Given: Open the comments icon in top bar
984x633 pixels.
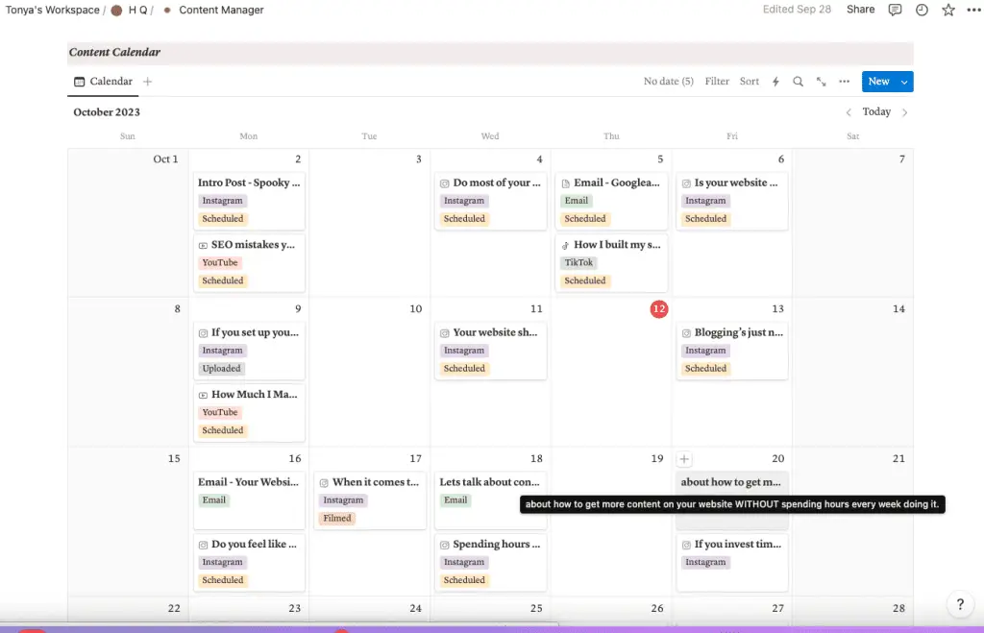Looking at the screenshot, I should point(895,10).
